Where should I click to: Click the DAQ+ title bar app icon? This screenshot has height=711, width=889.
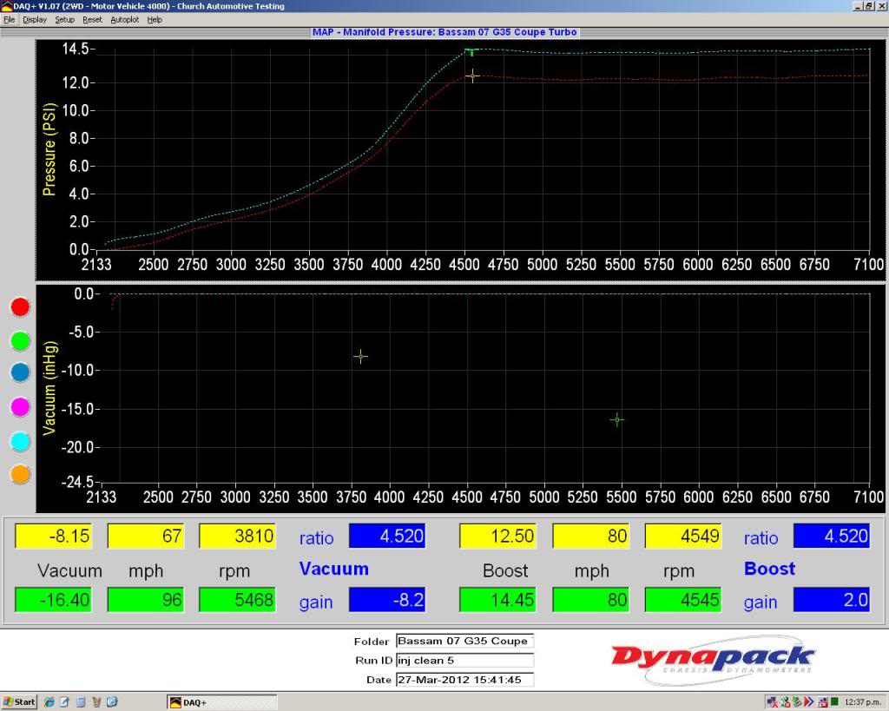click(x=6, y=6)
